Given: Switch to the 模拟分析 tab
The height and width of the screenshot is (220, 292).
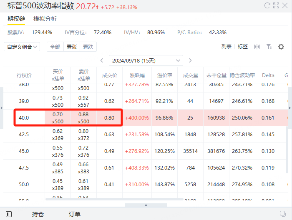Looking at the screenshot, I should tap(45, 19).
